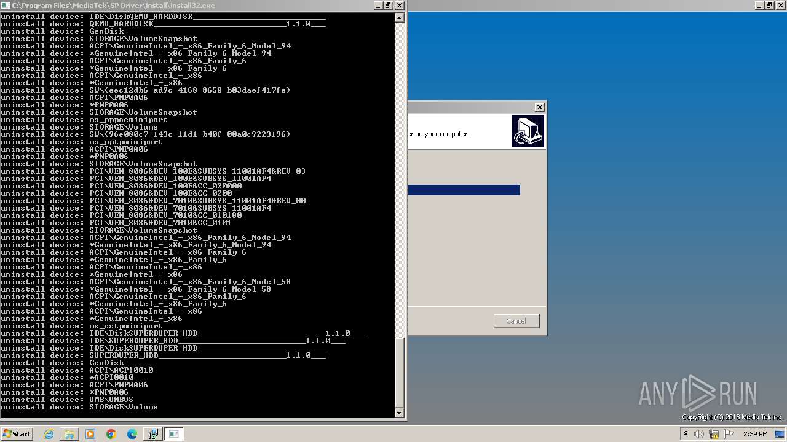Open Internet Explorer from the taskbar
This screenshot has width=787, height=442.
[49, 434]
